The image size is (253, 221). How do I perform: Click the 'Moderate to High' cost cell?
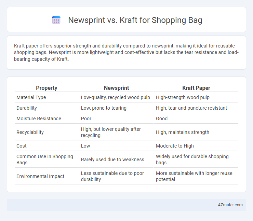click(x=175, y=146)
